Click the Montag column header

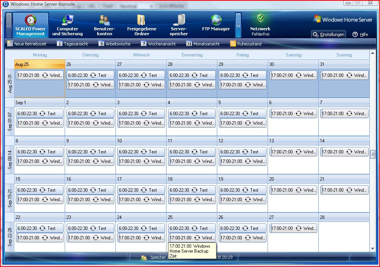40,55
